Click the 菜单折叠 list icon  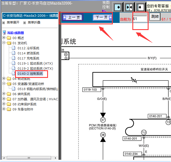[24, 23]
